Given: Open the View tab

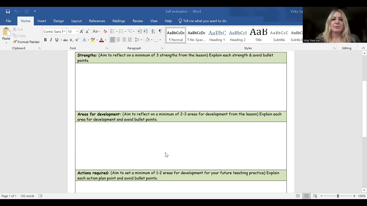Looking at the screenshot, I should coord(154,21).
